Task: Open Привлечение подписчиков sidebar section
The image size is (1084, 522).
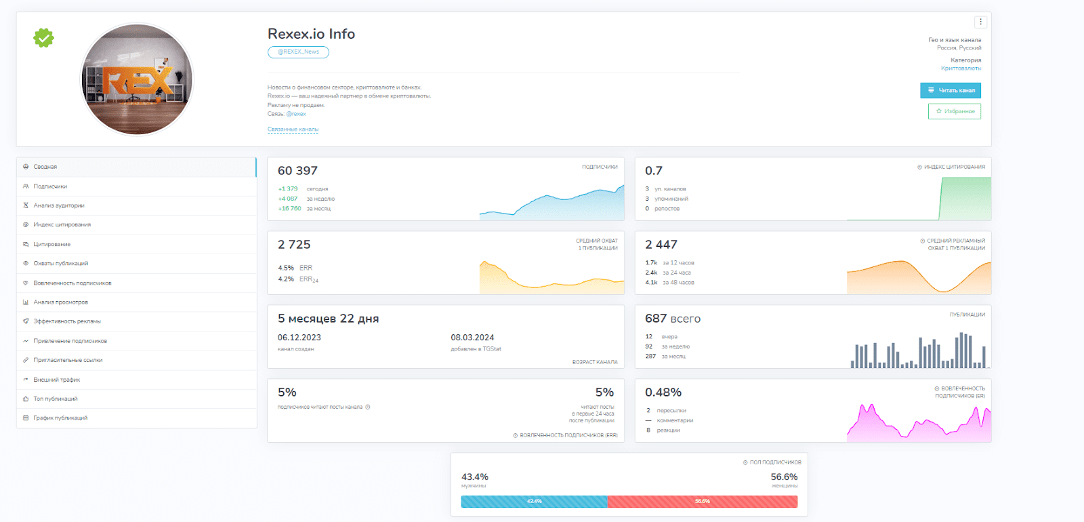Action: point(136,341)
